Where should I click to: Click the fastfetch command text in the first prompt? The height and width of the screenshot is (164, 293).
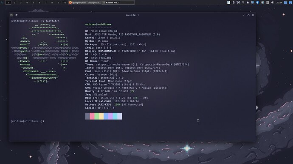pos(53,21)
